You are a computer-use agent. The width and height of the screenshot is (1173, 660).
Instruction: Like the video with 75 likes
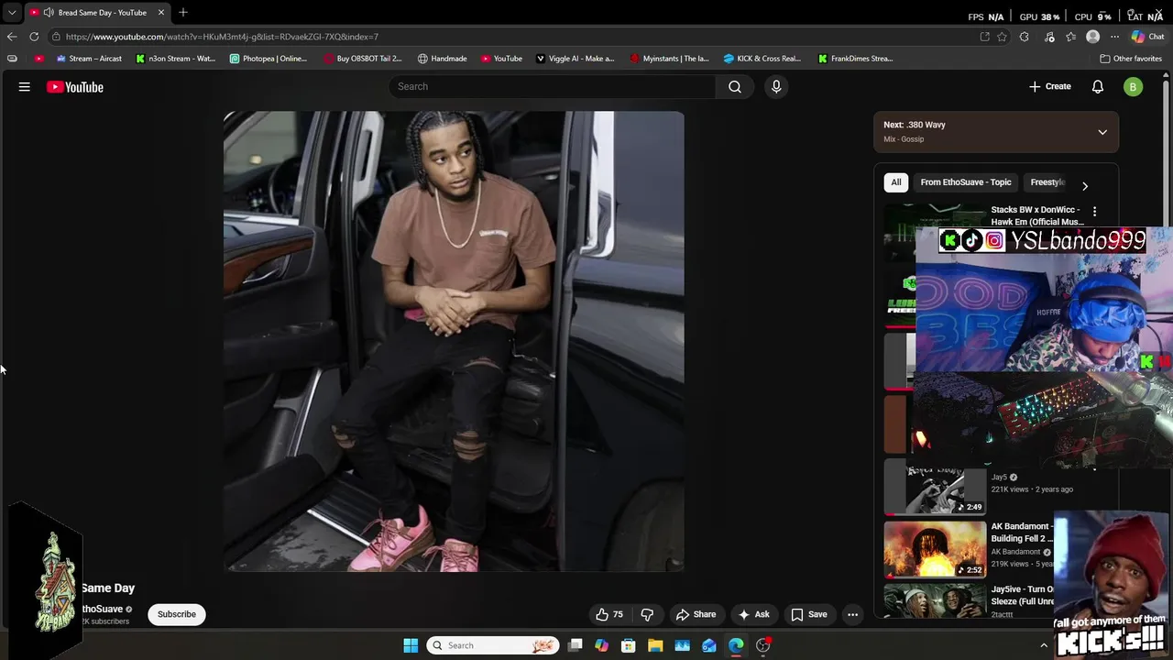click(609, 614)
